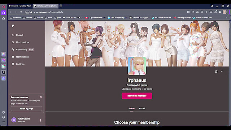
Task: Open Find creators in the sidebar
Action: click(20, 42)
